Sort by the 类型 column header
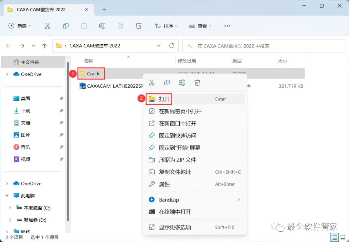Viewport: 349px width, 242px height. pyautogui.click(x=237, y=61)
